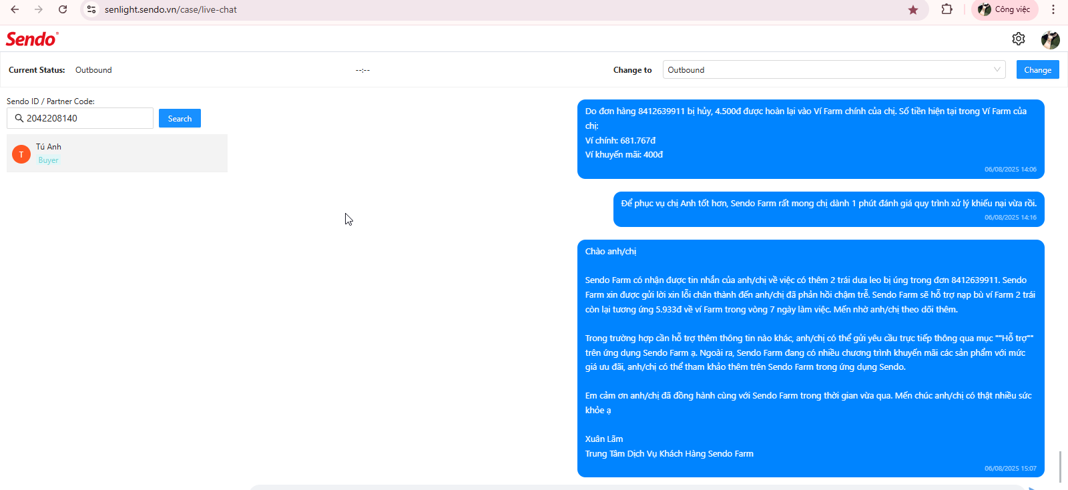Click the 'Current Status:' label
The width and height of the screenshot is (1068, 490).
37,70
